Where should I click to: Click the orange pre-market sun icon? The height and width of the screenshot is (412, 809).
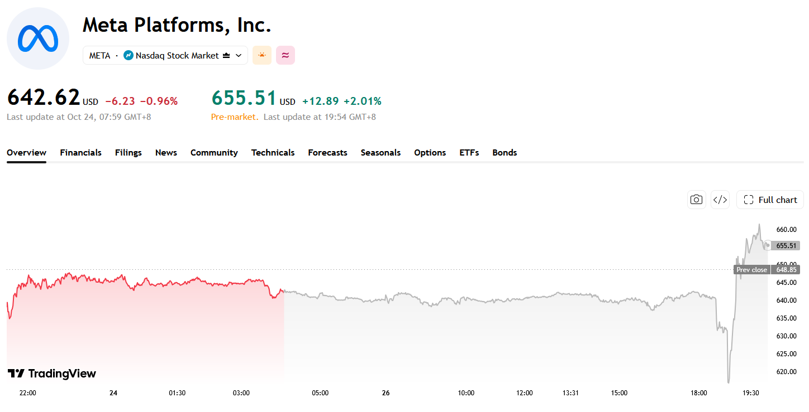pyautogui.click(x=262, y=55)
